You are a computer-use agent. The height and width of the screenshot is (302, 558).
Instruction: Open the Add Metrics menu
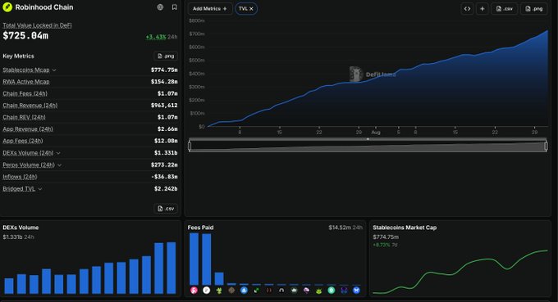210,8
